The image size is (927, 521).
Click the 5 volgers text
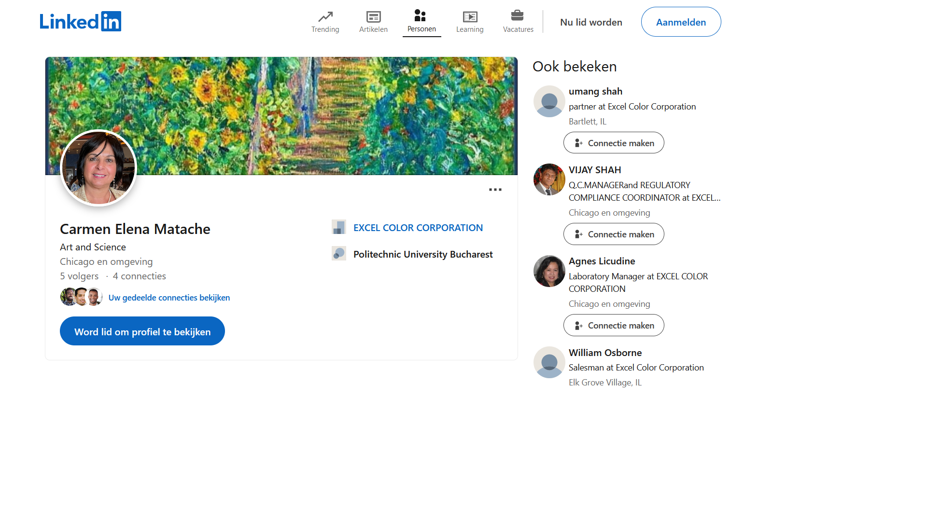click(79, 276)
